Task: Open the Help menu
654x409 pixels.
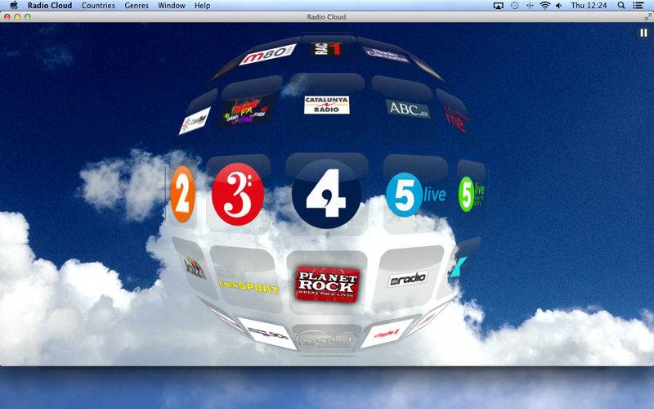Action: point(202,6)
